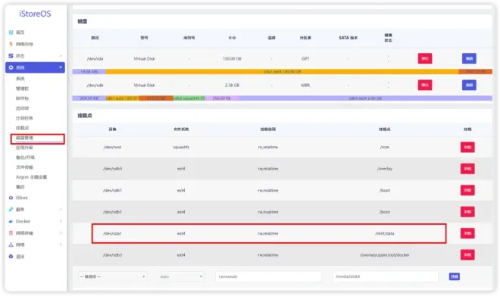Open the auto filesystem dropdown
Screen dimensions: 500x296
point(182,276)
